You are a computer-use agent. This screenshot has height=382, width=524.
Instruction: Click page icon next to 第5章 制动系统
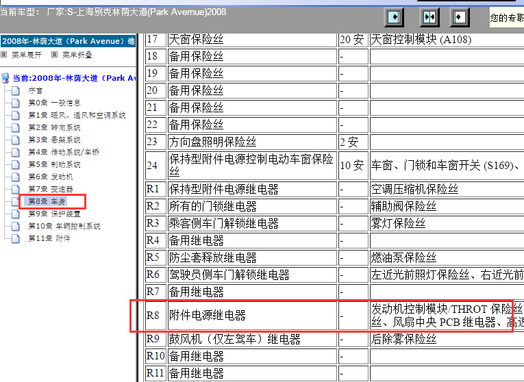pyautogui.click(x=15, y=164)
